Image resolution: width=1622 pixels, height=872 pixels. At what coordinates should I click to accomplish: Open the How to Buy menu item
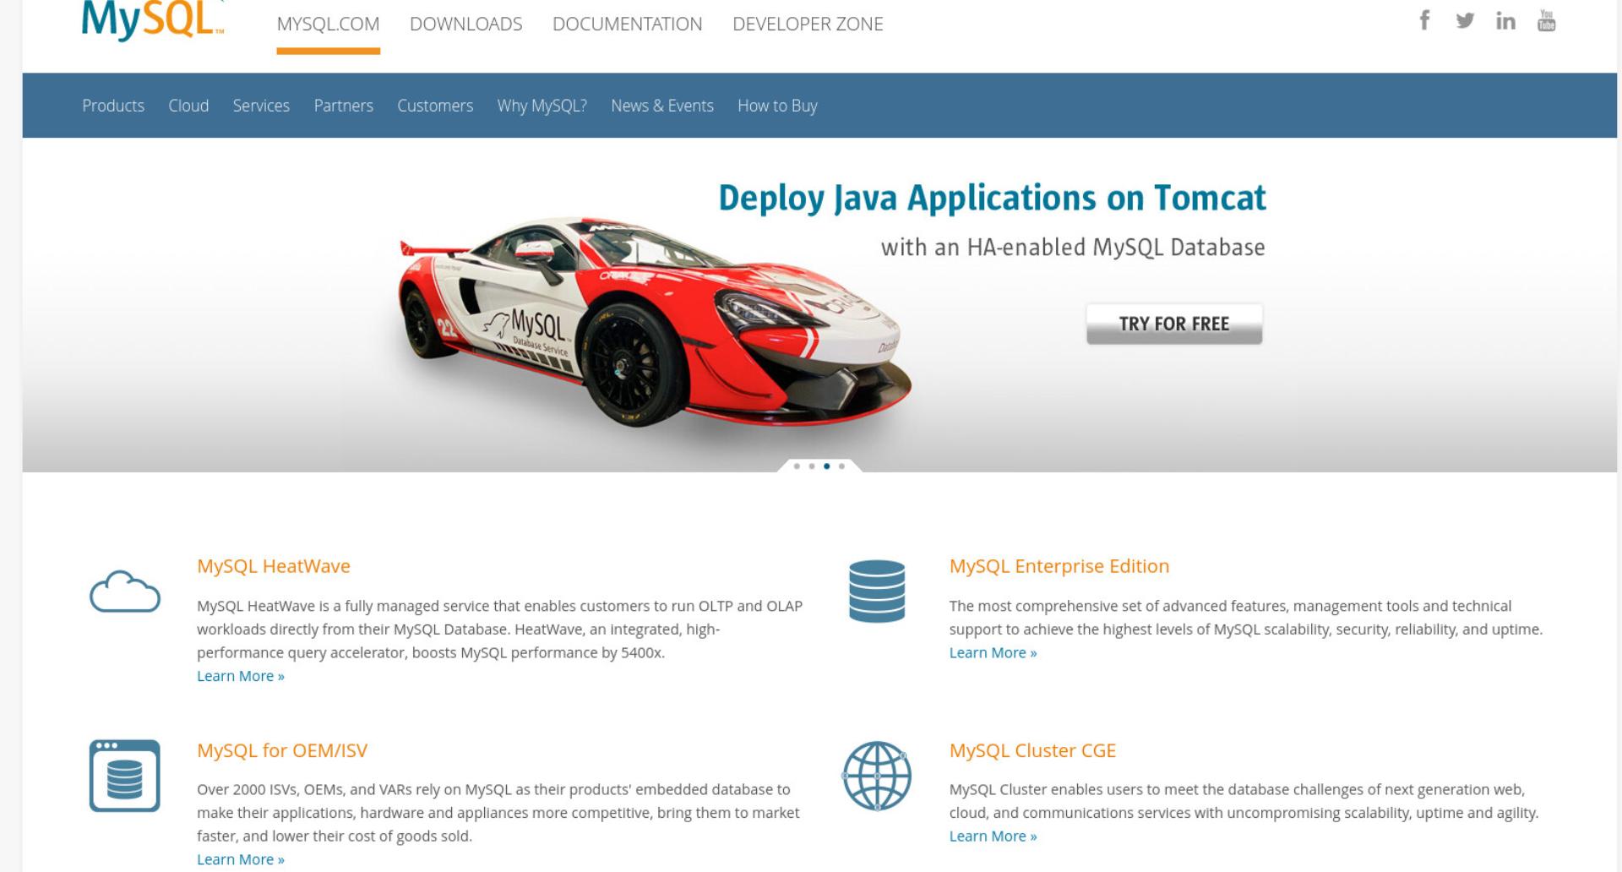[777, 106]
